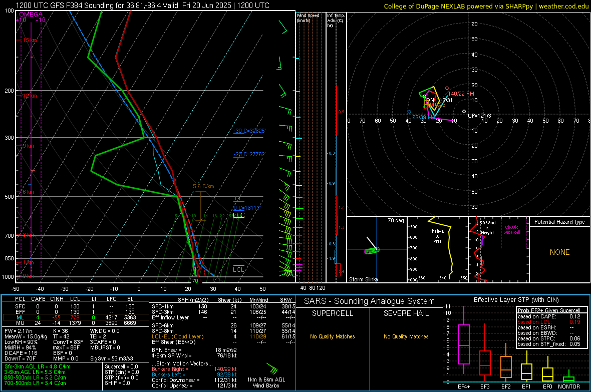
Task: Click the 'SigSvr = 53 m3/s3' value
Action: pos(113,358)
